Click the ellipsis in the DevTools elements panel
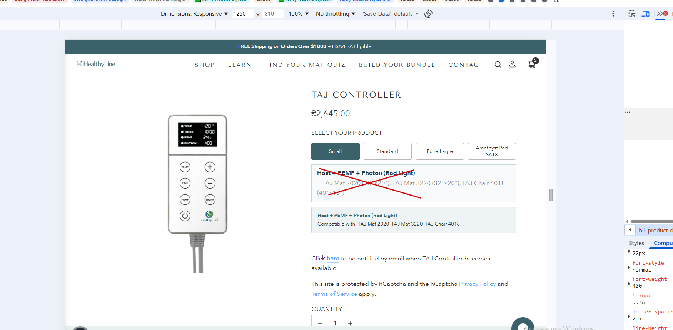The width and height of the screenshot is (673, 330). [x=628, y=112]
